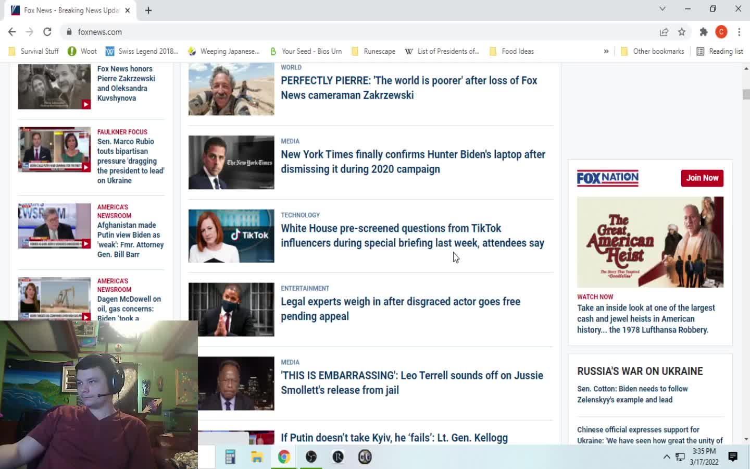The height and width of the screenshot is (469, 750).
Task: Click the share page icon in address bar
Action: click(664, 32)
